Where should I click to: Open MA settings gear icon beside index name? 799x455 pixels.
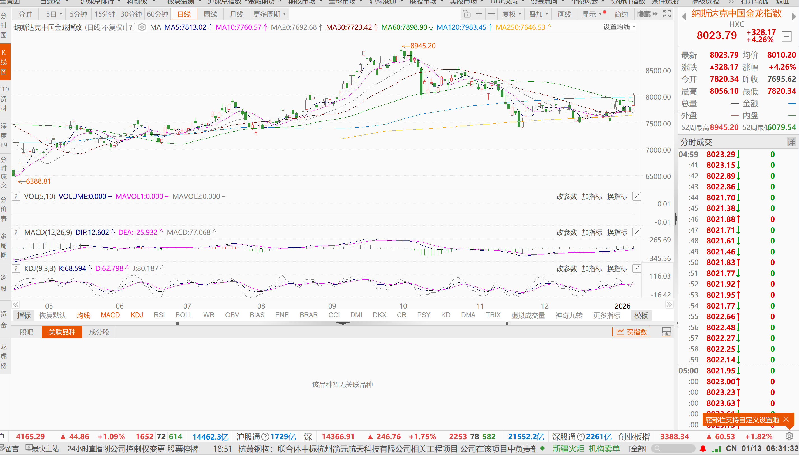tap(142, 27)
